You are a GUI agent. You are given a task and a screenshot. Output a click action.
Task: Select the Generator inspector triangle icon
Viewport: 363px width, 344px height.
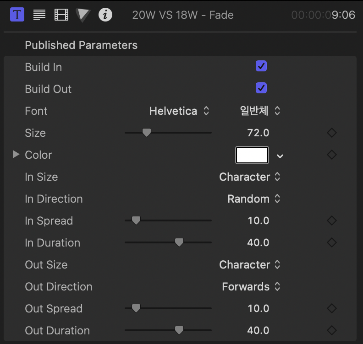point(83,15)
